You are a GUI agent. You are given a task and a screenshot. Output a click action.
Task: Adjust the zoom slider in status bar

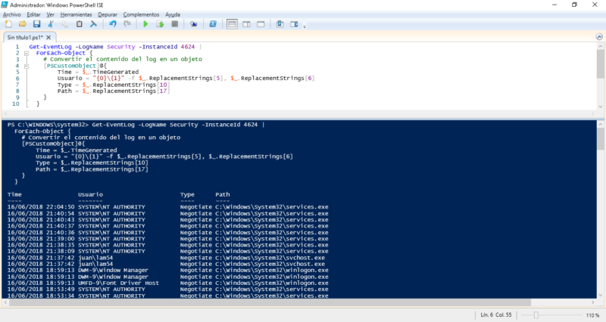[536, 314]
